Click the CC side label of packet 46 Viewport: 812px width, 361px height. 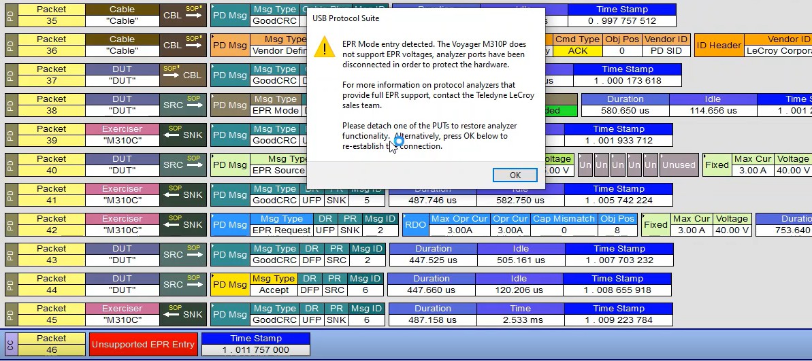(11, 345)
